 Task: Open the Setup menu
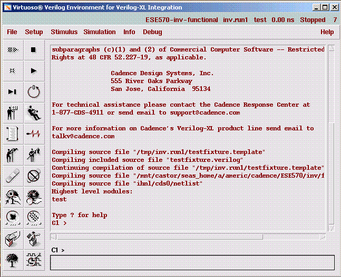point(34,32)
